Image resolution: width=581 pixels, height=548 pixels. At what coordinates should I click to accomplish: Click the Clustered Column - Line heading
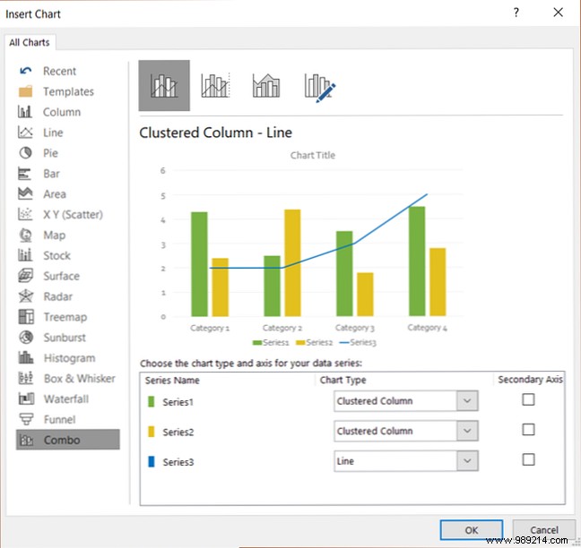(215, 133)
